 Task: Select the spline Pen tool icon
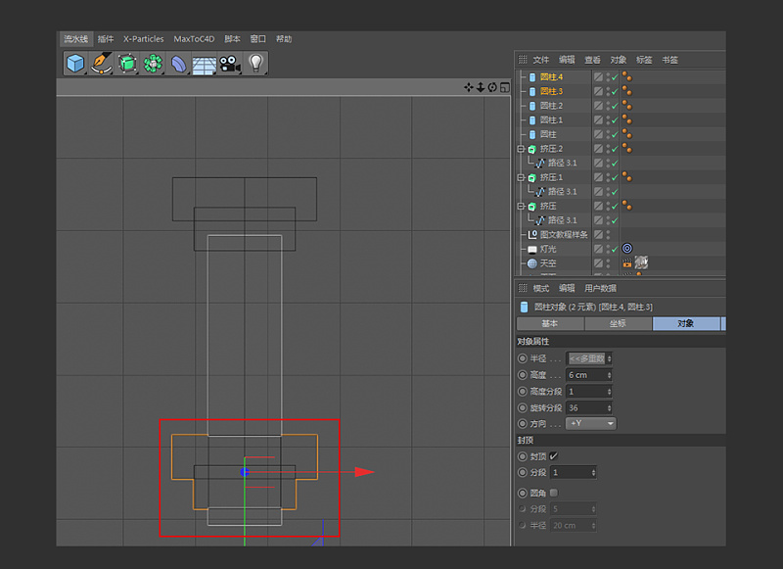click(101, 64)
